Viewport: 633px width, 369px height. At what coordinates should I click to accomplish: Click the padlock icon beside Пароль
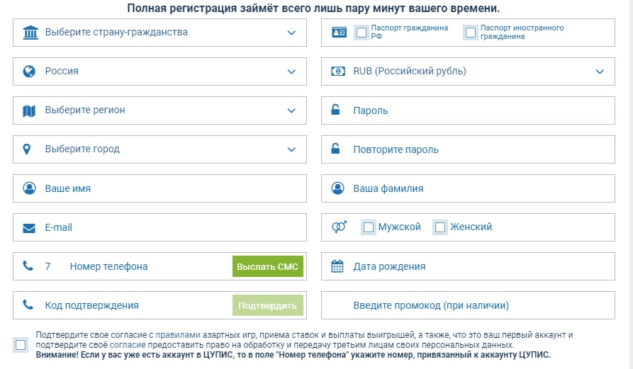[x=337, y=110]
